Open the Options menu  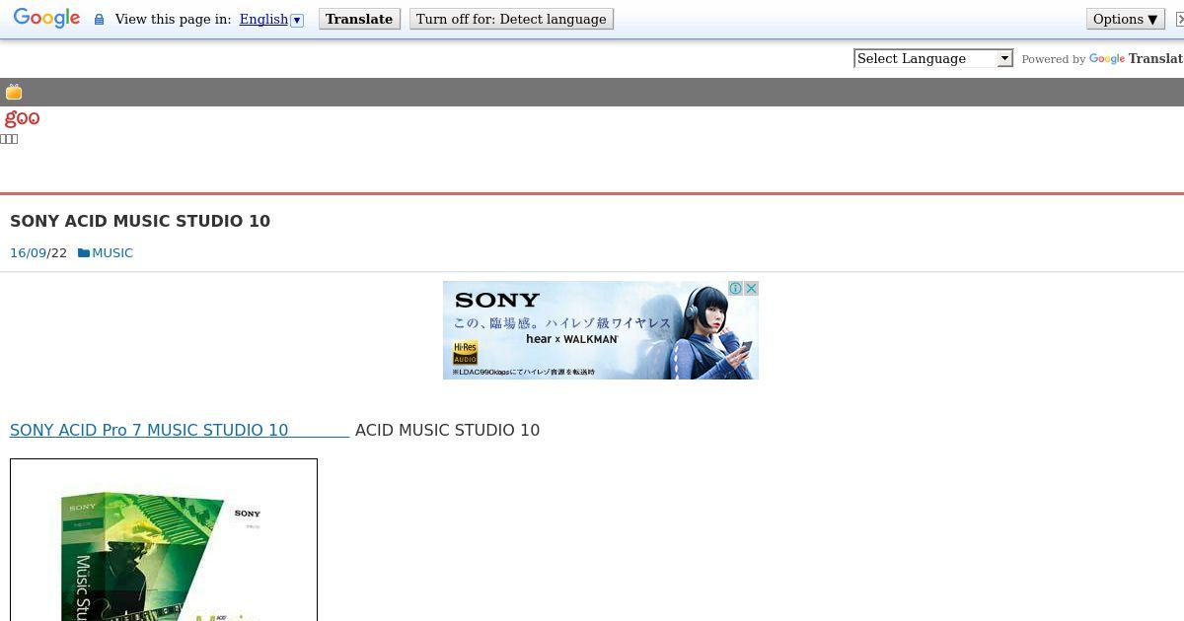tap(1125, 19)
